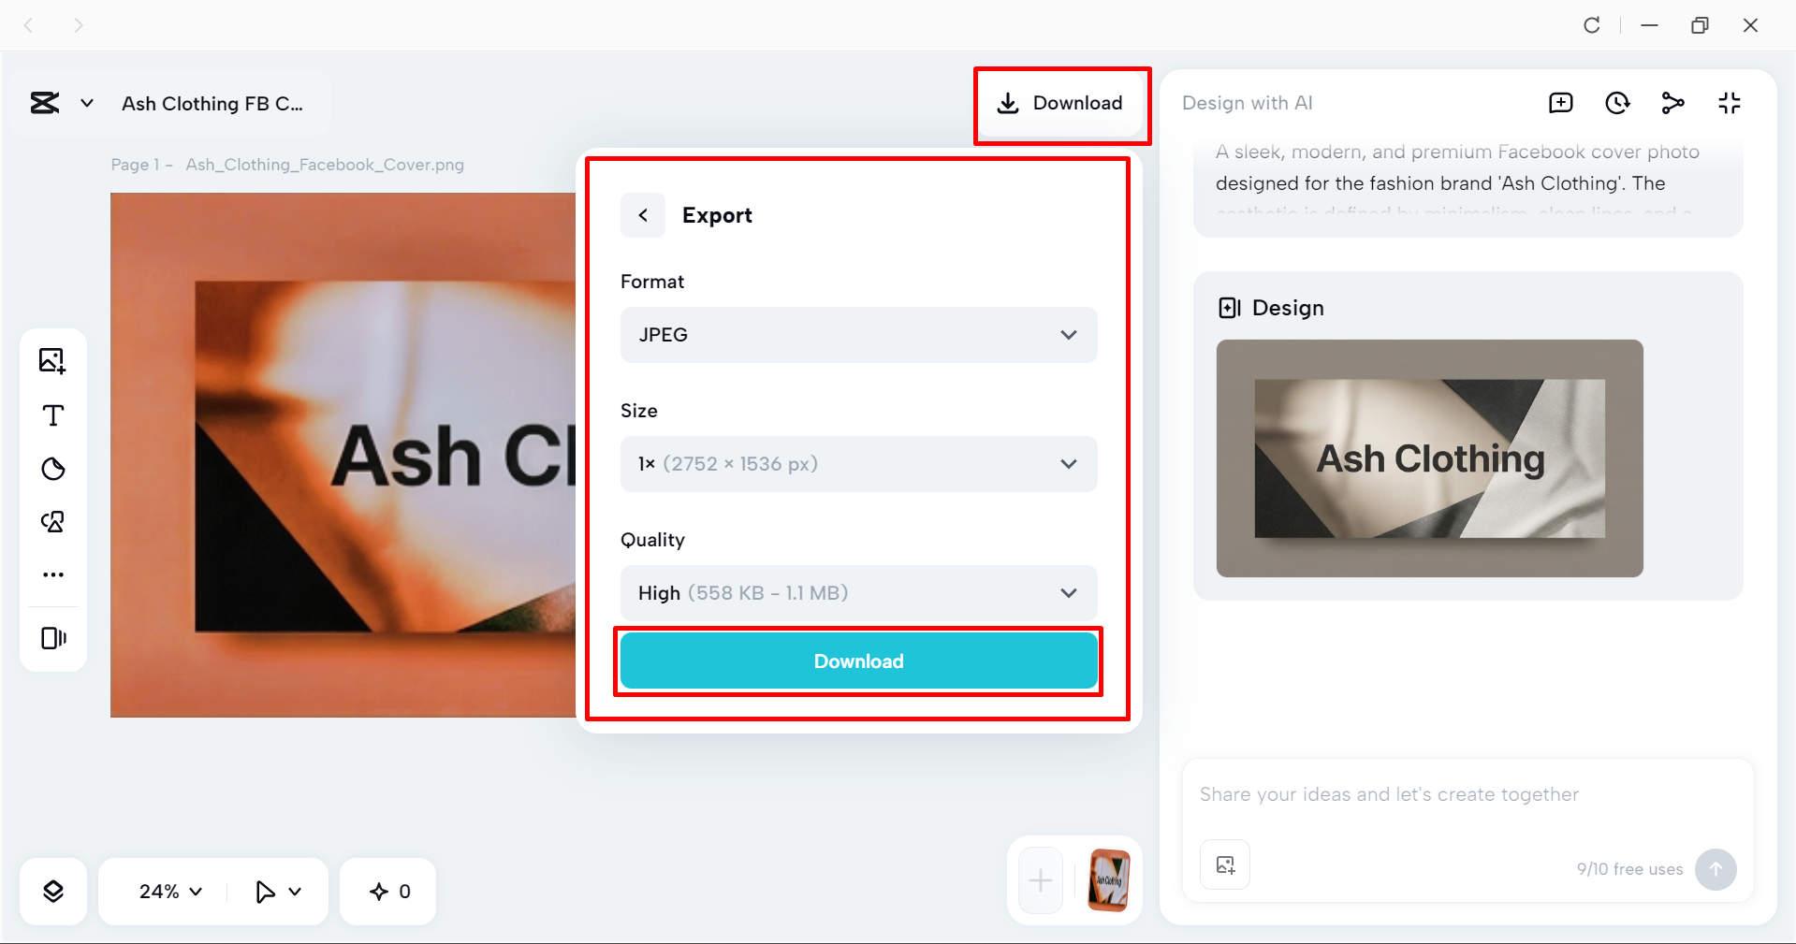Click the canvas cover image
Viewport: 1796px width, 944px height.
[343, 455]
